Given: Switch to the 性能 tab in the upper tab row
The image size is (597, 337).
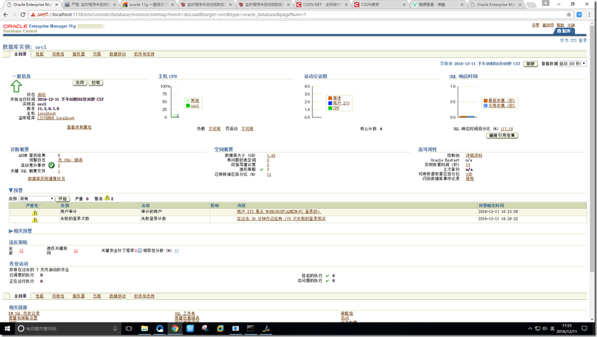Looking at the screenshot, I should [x=39, y=54].
